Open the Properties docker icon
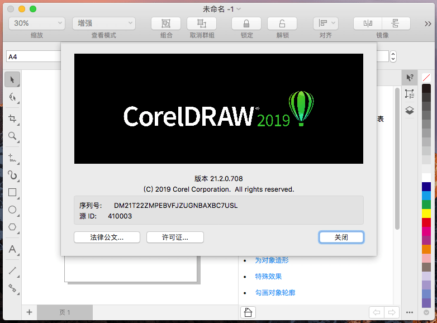437x323 pixels. tap(410, 94)
